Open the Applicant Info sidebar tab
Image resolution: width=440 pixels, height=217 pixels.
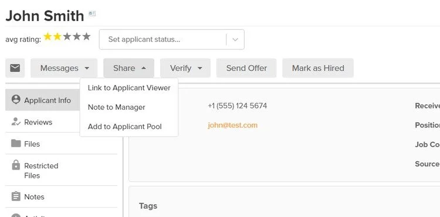pyautogui.click(x=43, y=100)
